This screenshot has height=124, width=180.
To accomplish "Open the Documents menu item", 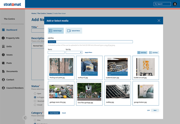I will point(12,71).
